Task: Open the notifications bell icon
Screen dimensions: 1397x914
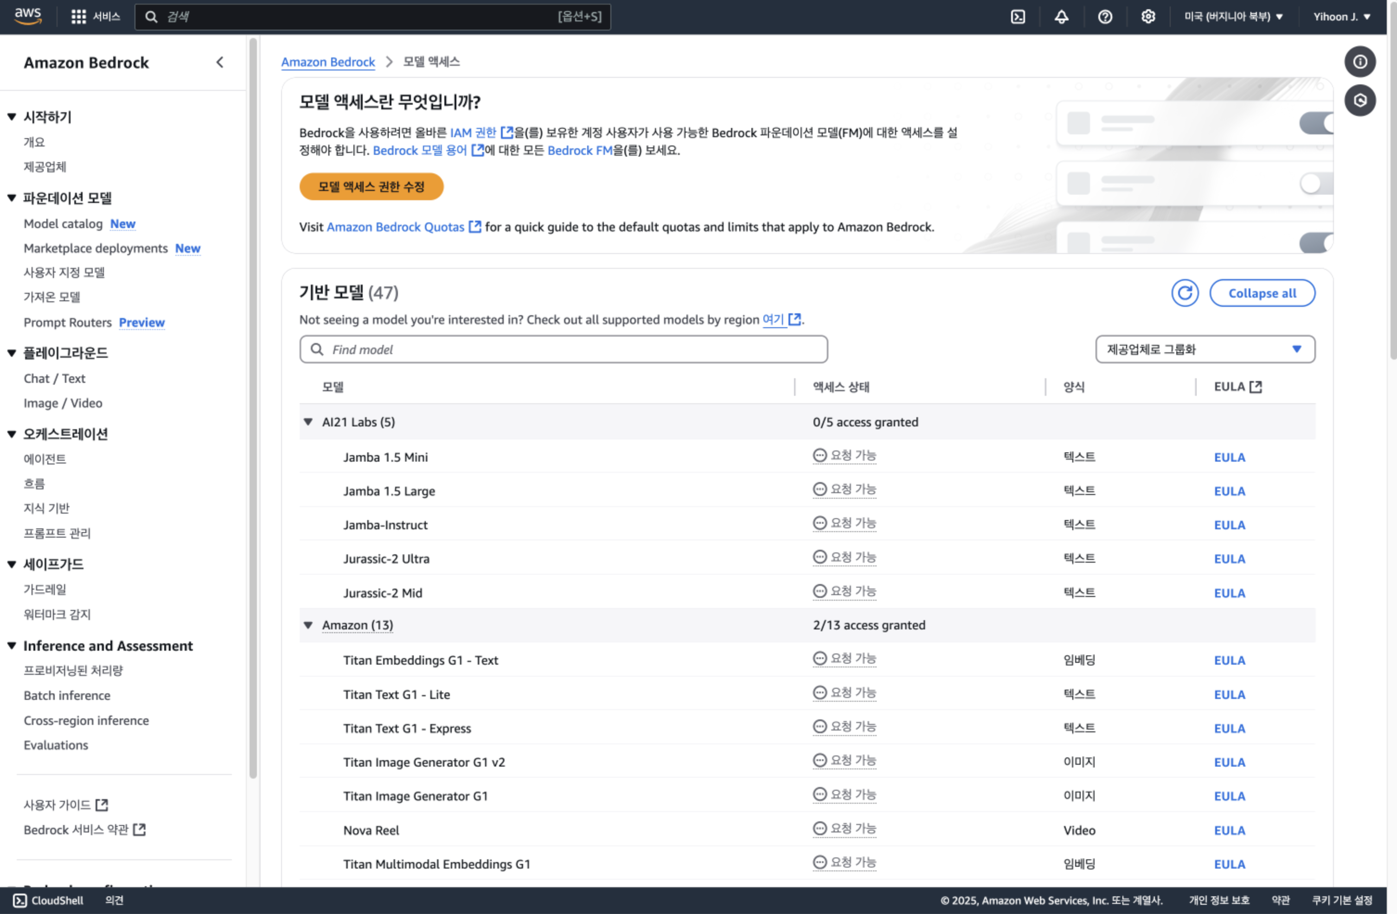Action: tap(1061, 16)
